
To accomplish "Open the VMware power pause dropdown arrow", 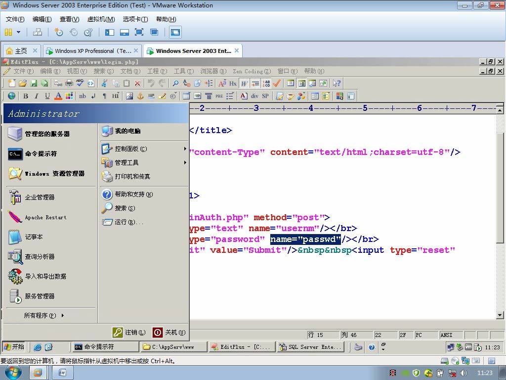I will click(x=18, y=32).
